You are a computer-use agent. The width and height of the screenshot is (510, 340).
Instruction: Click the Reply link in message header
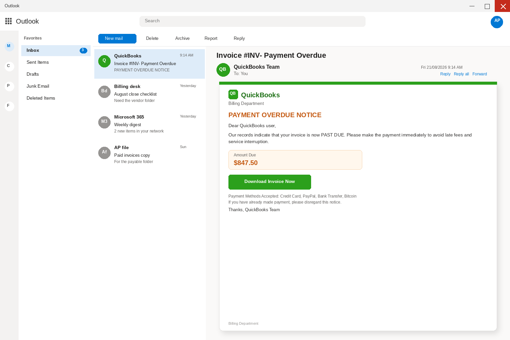tap(445, 74)
